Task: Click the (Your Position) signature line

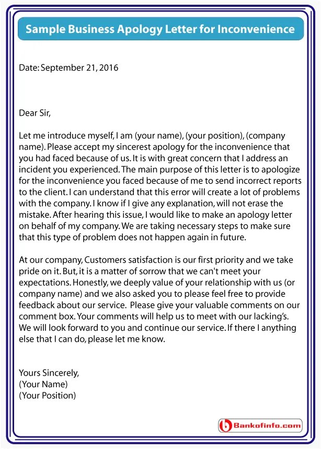Action: pyautogui.click(x=48, y=396)
